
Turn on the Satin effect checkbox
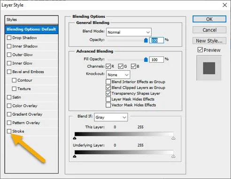pos(9,97)
